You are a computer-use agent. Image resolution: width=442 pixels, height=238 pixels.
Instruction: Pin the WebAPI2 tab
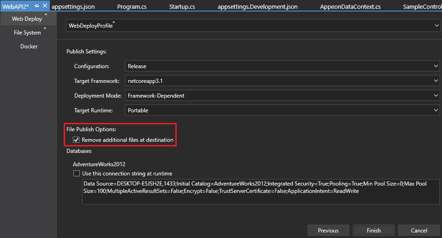[x=37, y=6]
